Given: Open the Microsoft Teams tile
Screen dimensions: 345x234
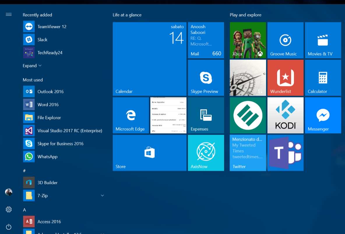Looking at the screenshot, I should pos(285,152).
